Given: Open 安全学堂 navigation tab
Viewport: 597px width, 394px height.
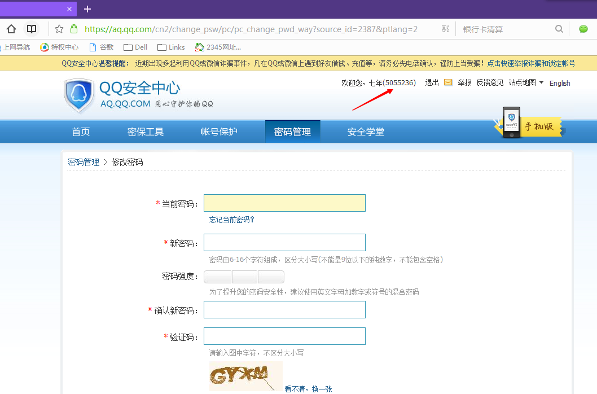Looking at the screenshot, I should [366, 132].
